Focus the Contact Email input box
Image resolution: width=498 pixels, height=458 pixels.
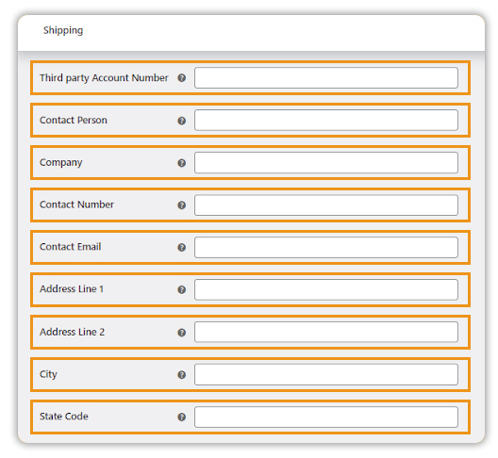(326, 247)
